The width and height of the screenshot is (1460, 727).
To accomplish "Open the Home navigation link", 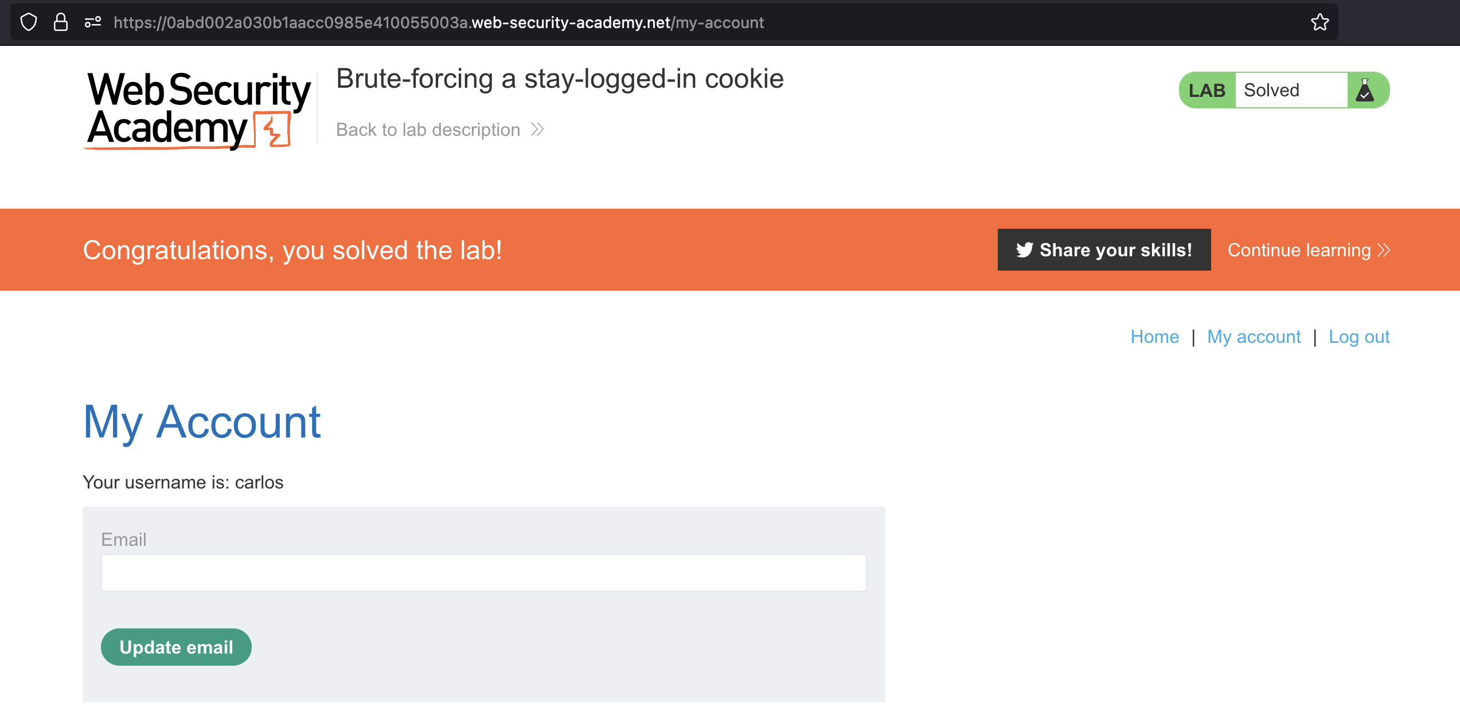I will point(1154,337).
